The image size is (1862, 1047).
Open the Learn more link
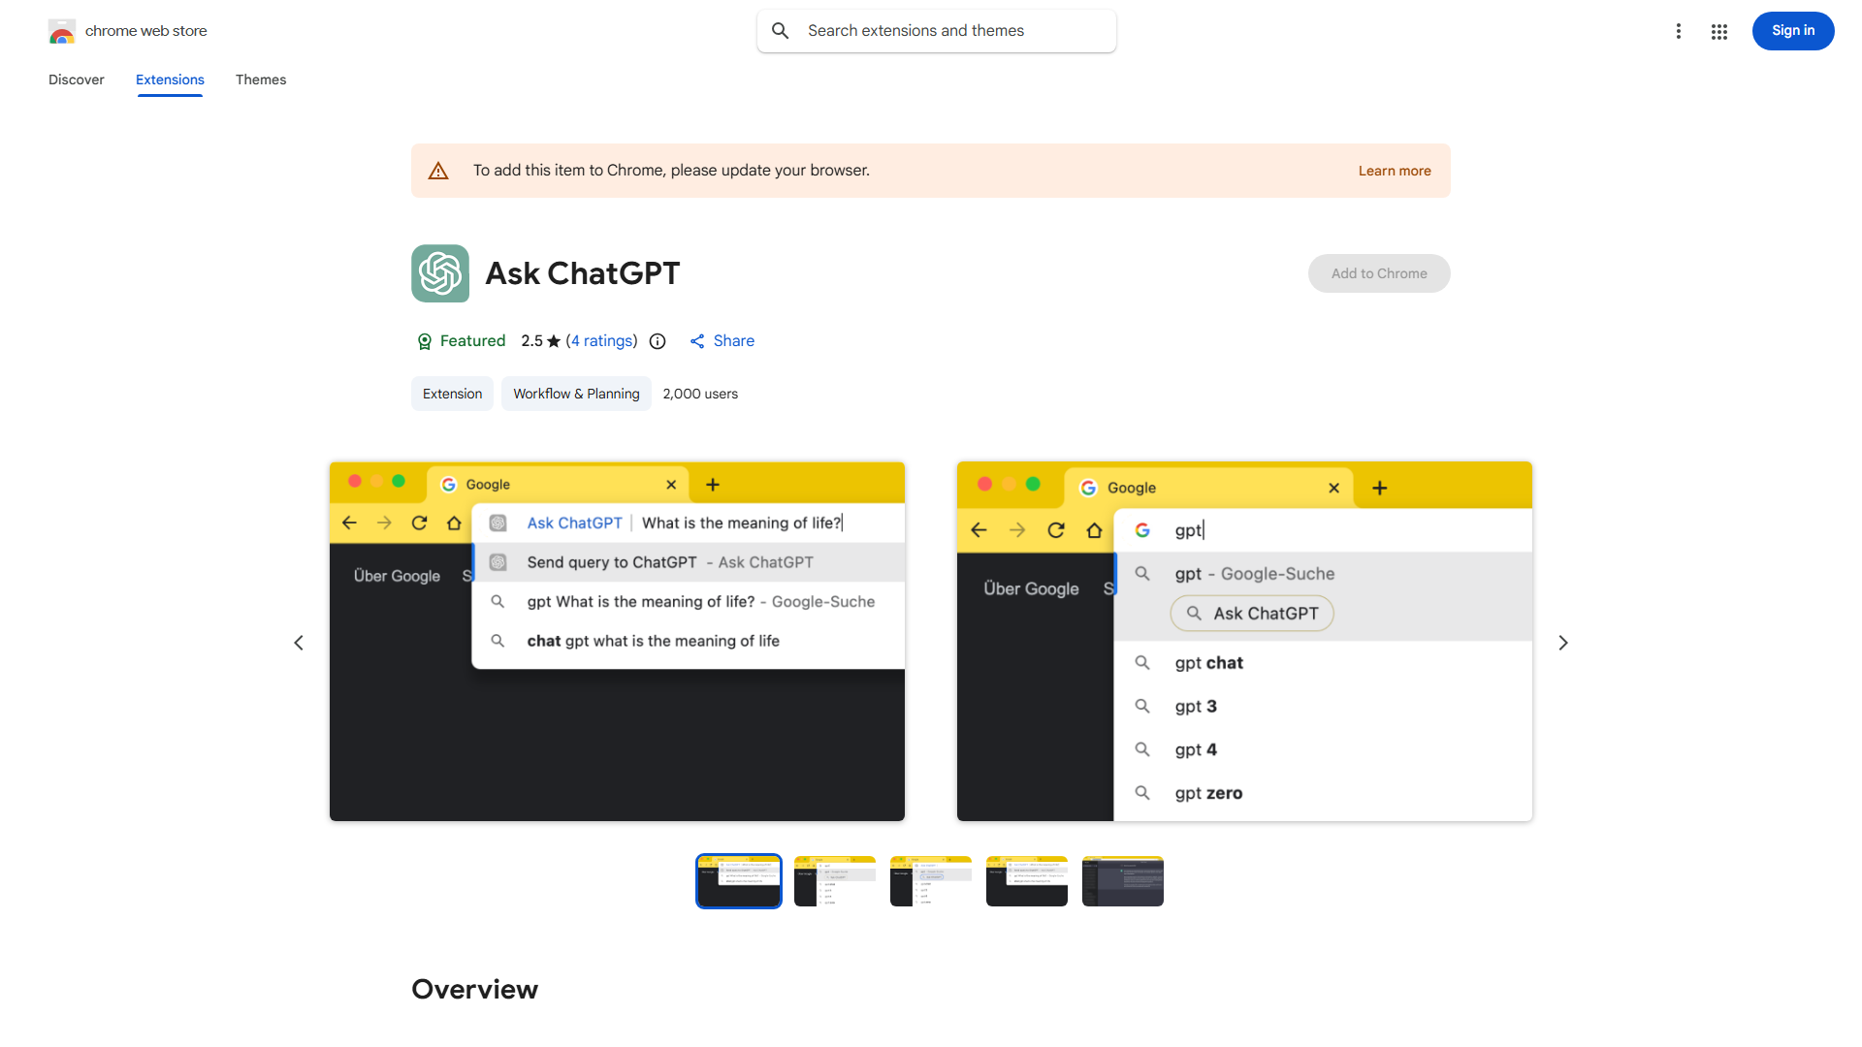point(1394,170)
